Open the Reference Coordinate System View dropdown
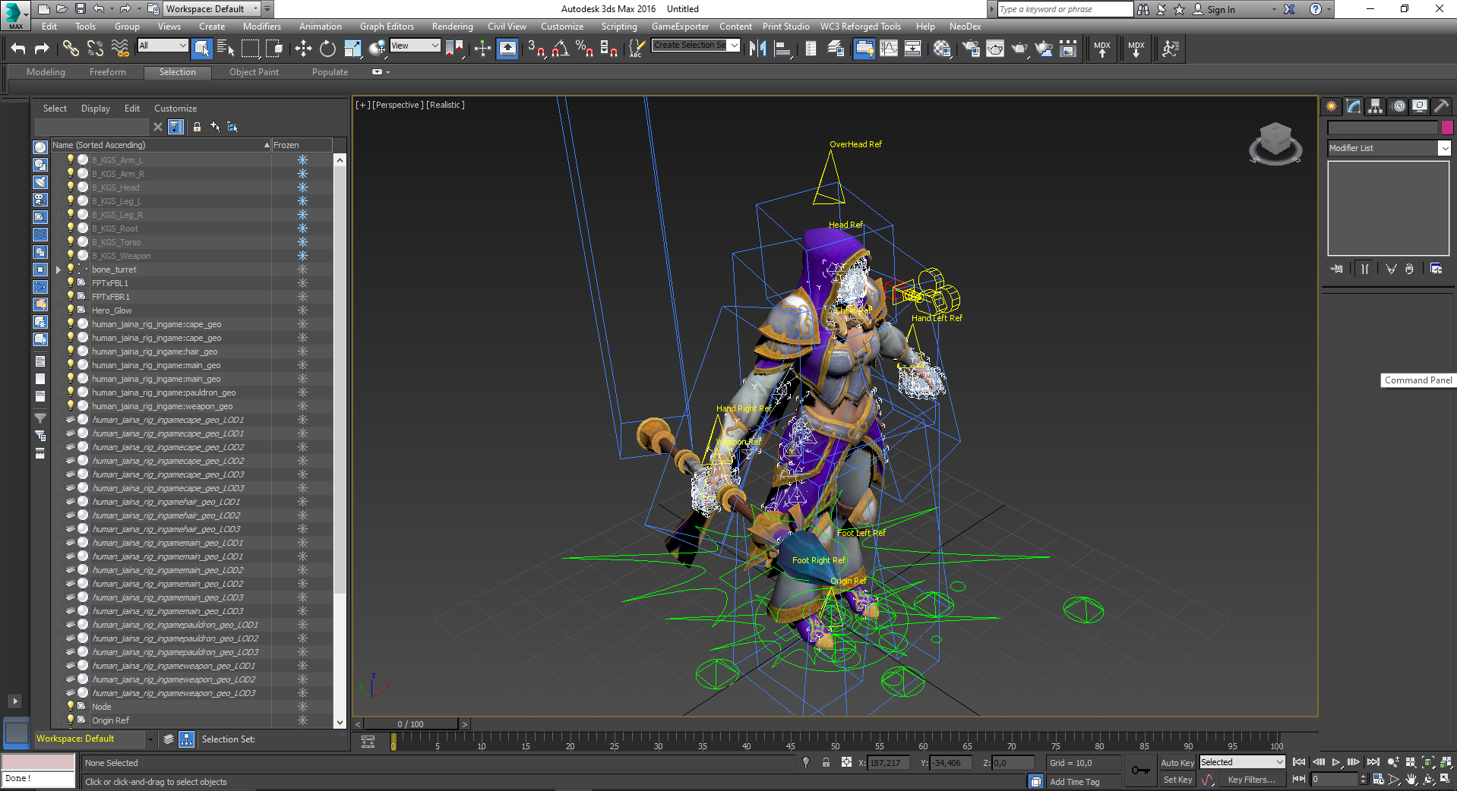 tap(415, 46)
